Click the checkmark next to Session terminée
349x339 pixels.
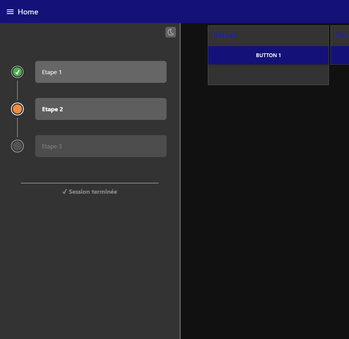point(64,191)
